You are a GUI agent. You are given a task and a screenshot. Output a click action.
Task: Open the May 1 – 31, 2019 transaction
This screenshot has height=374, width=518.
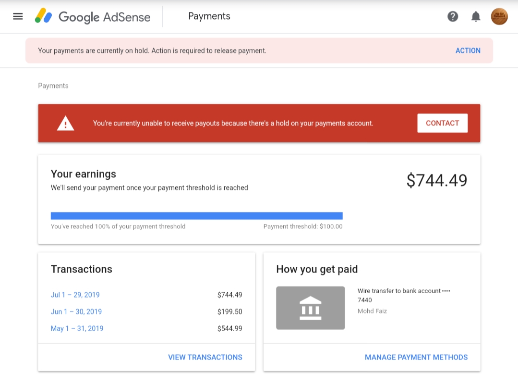[77, 328]
